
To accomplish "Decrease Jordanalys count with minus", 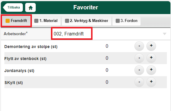I will [139, 70].
